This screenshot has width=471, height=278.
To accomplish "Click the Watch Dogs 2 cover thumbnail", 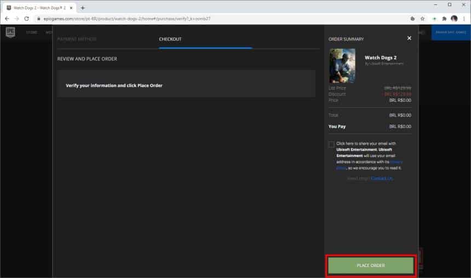I will coord(342,66).
